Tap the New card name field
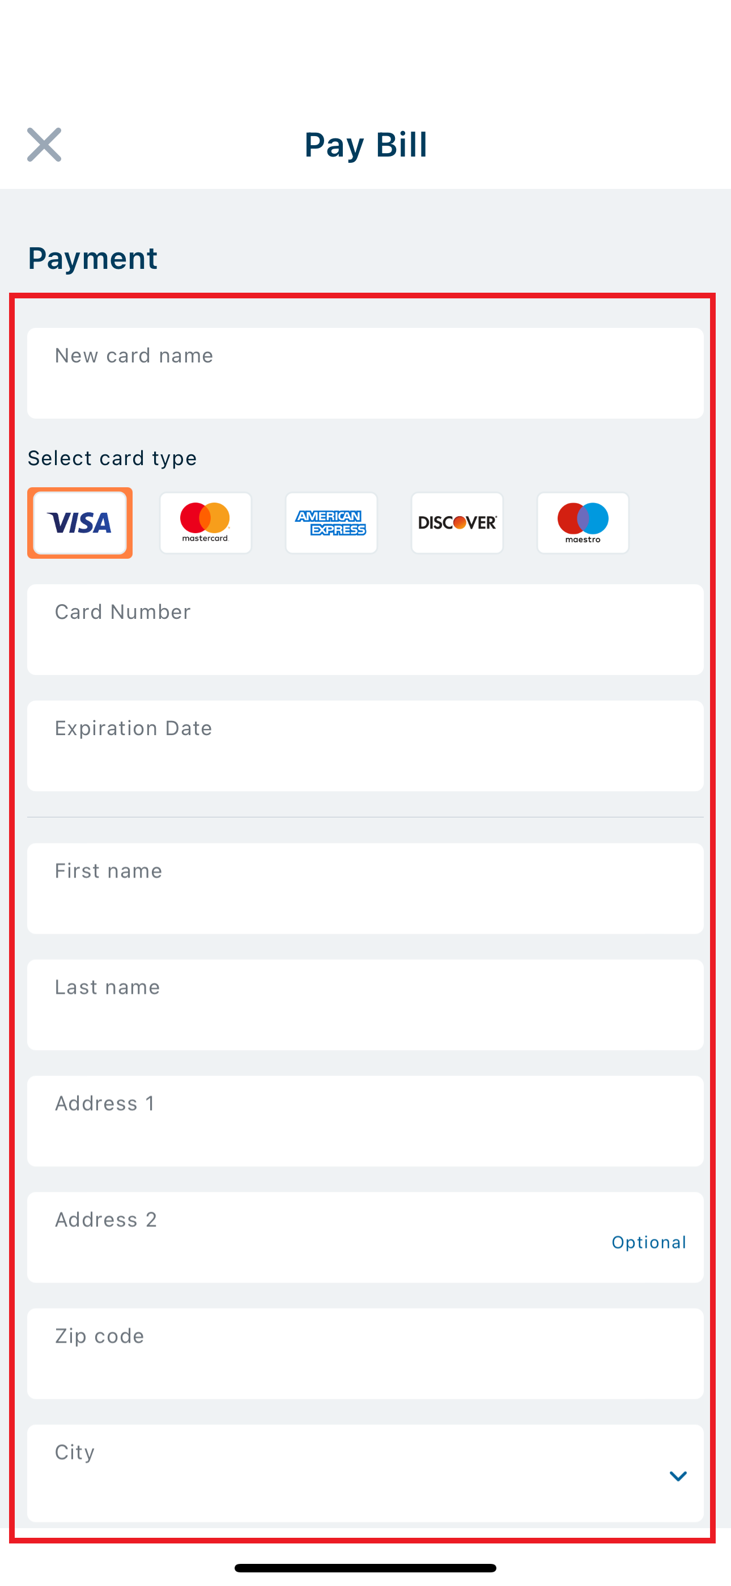 point(365,373)
